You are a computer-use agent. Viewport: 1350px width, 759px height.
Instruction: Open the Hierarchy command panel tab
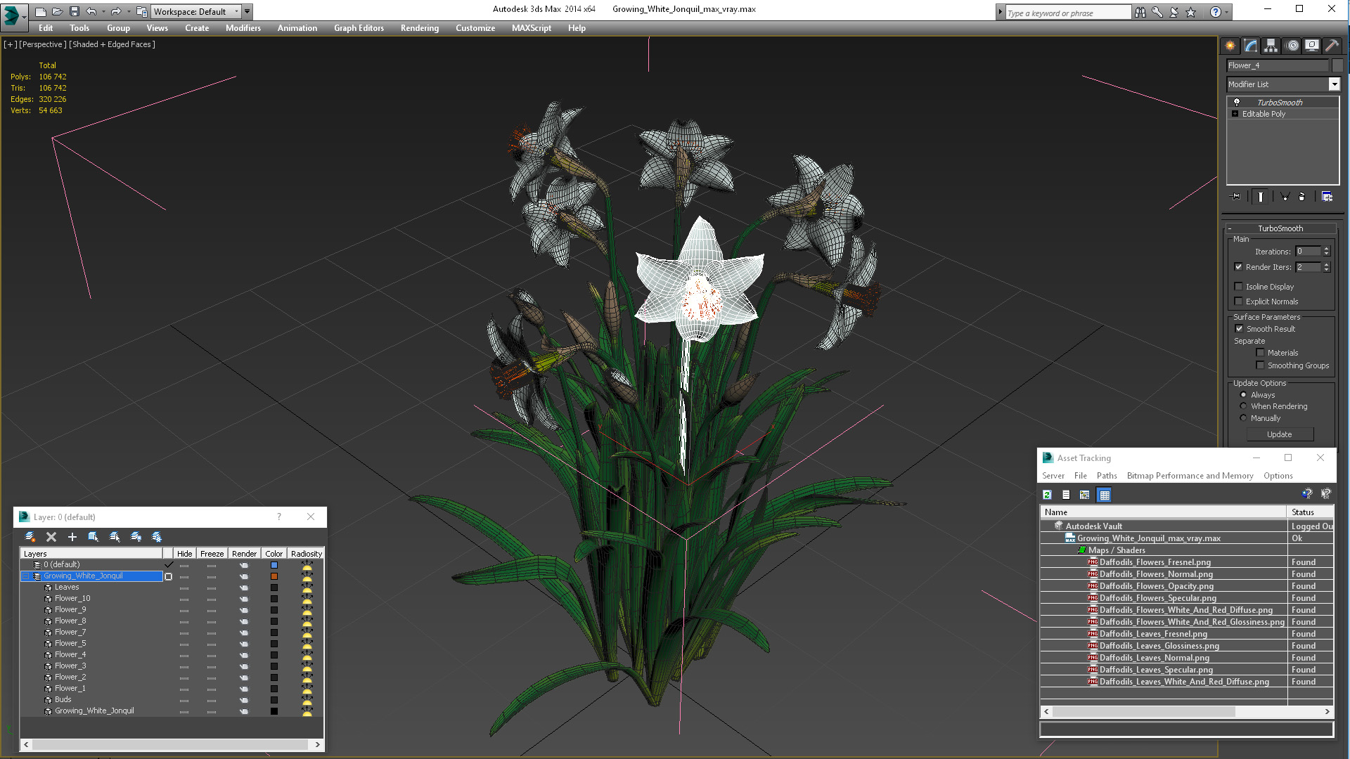click(1271, 46)
